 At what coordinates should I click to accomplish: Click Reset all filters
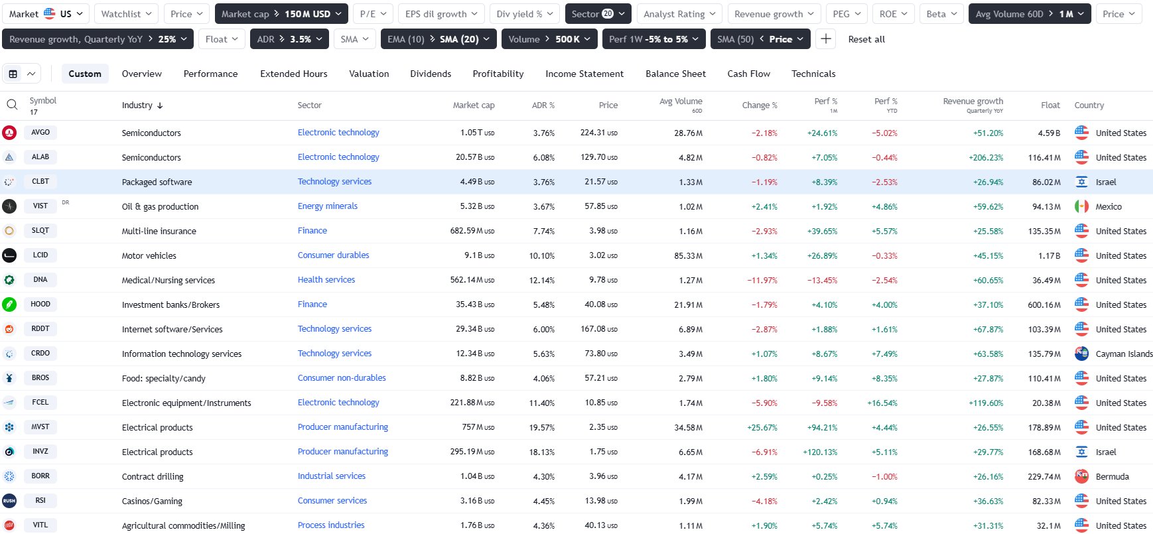click(x=866, y=39)
